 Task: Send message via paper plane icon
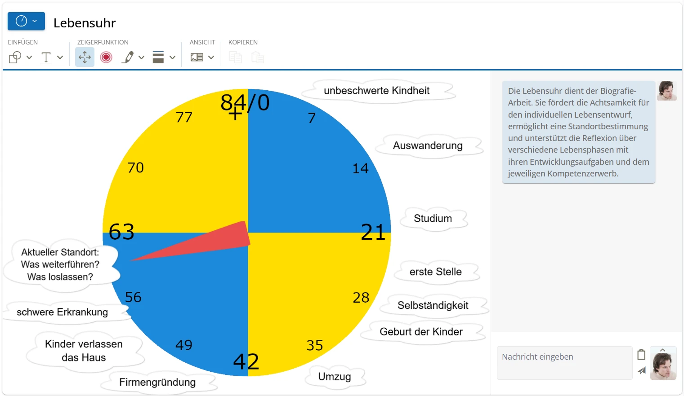(x=642, y=371)
